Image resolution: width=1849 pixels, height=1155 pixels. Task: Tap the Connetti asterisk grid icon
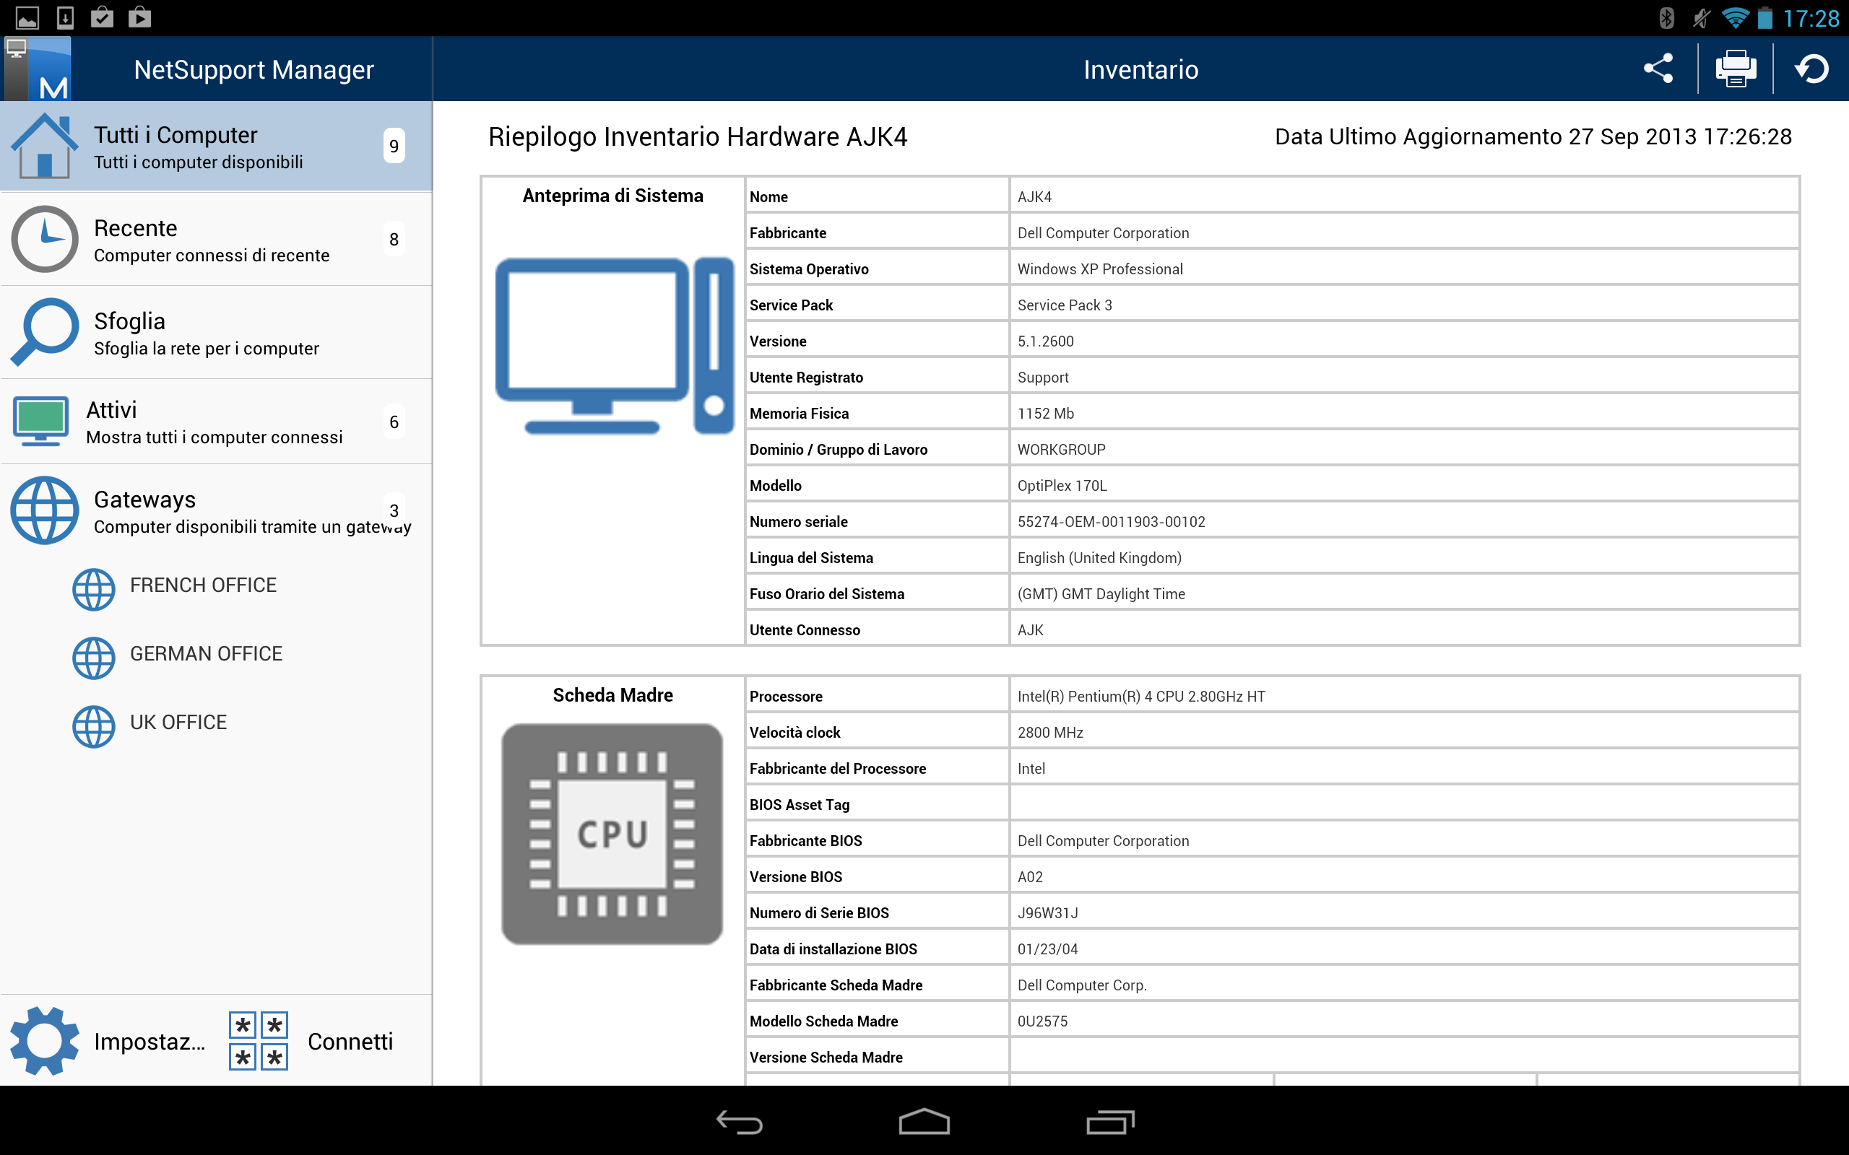click(259, 1041)
